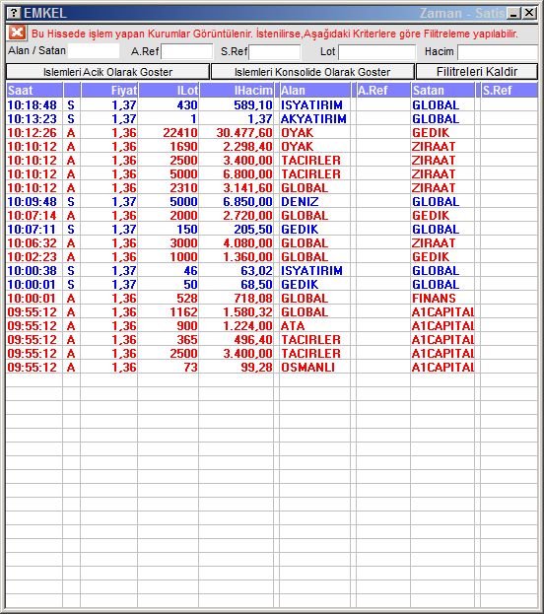Click volume value 205,50
This screenshot has height=614, width=544.
[253, 229]
